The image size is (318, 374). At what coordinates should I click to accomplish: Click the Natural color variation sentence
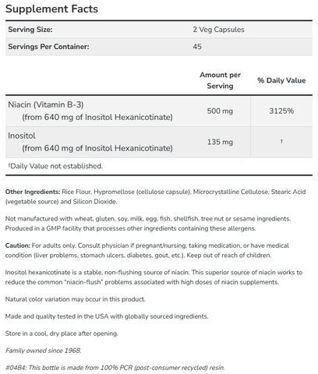(x=76, y=299)
